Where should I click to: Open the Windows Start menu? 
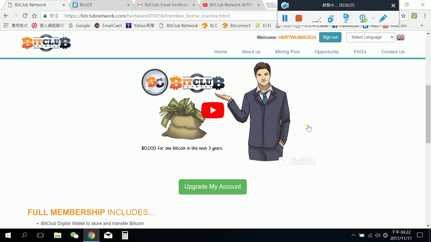(8, 235)
